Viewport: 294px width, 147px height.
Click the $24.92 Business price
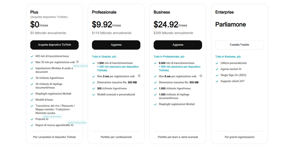166,24
